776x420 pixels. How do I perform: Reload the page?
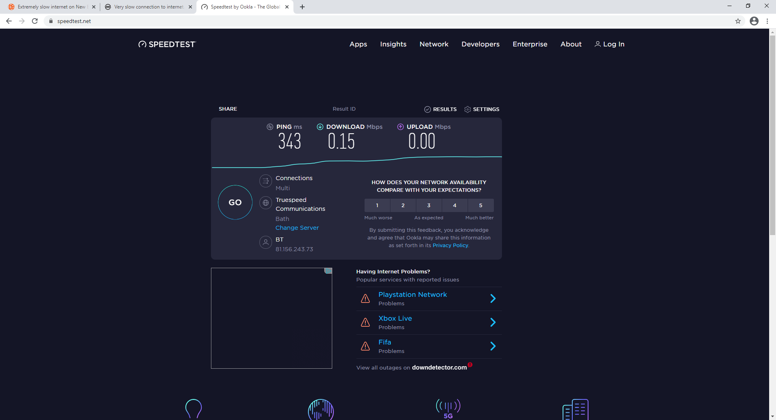pos(35,21)
